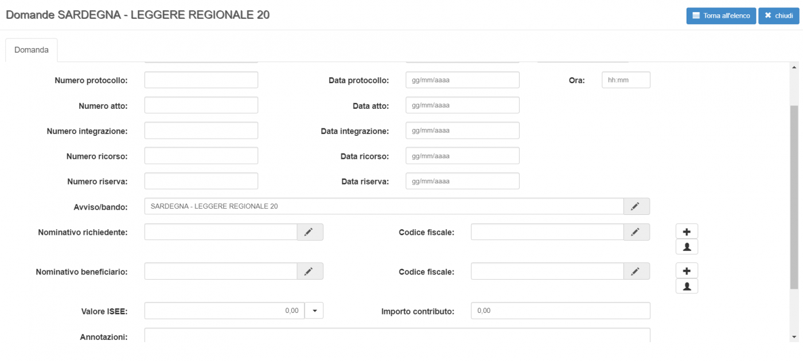This screenshot has height=361, width=803.
Task: Click the Torna all'elenco button
Action: pos(721,15)
